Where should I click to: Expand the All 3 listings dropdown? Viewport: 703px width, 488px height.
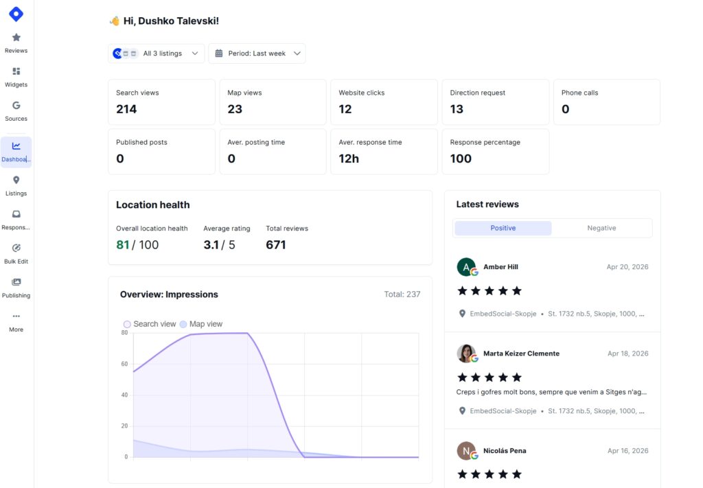[x=157, y=54]
